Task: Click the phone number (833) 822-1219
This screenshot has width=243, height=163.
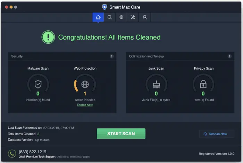Action: [x=33, y=152]
